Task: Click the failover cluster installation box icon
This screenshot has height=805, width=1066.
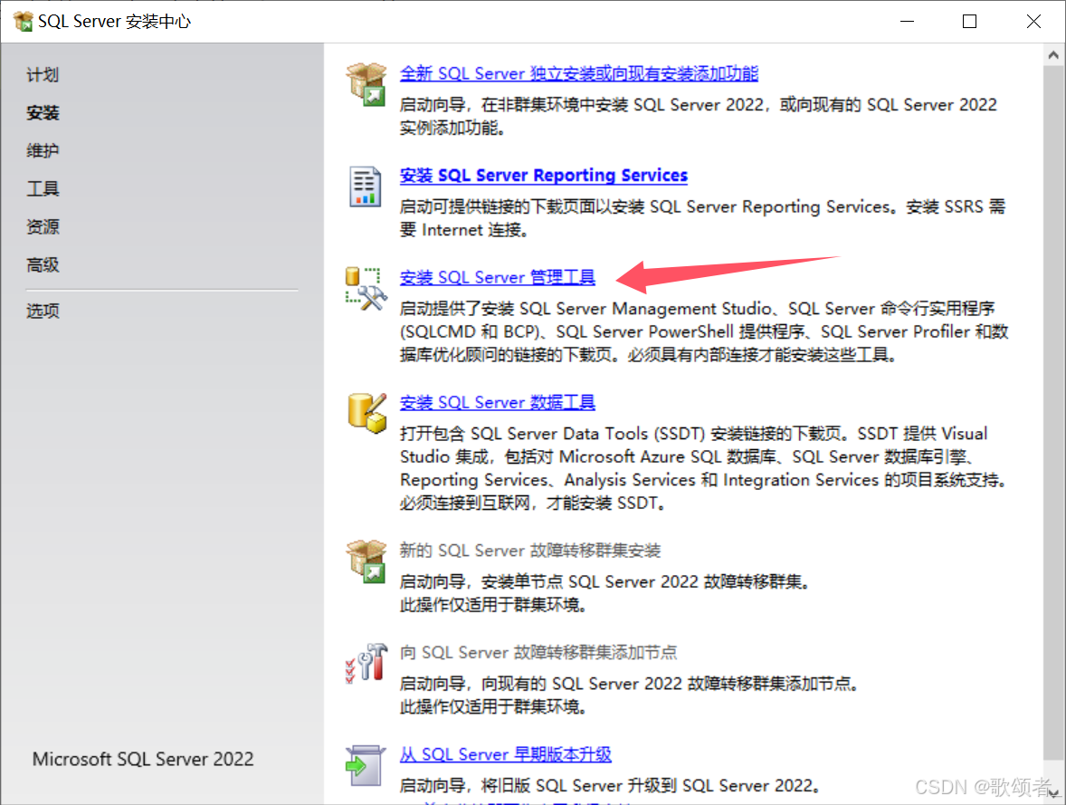Action: 366,561
